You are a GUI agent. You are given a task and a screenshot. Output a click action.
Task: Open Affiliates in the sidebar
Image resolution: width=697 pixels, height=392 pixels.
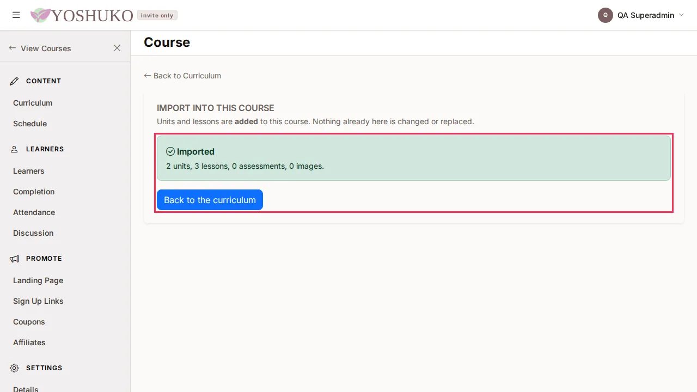(x=29, y=342)
